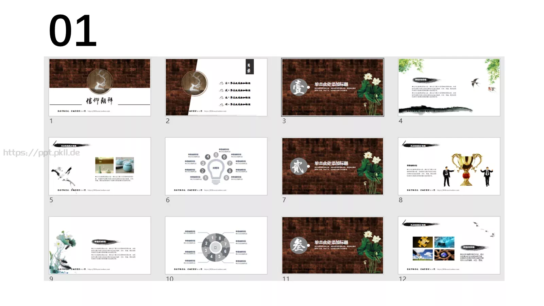Image resolution: width=544 pixels, height=306 pixels.
Task: Open slide 12 with four photo grid
Action: tap(449, 245)
